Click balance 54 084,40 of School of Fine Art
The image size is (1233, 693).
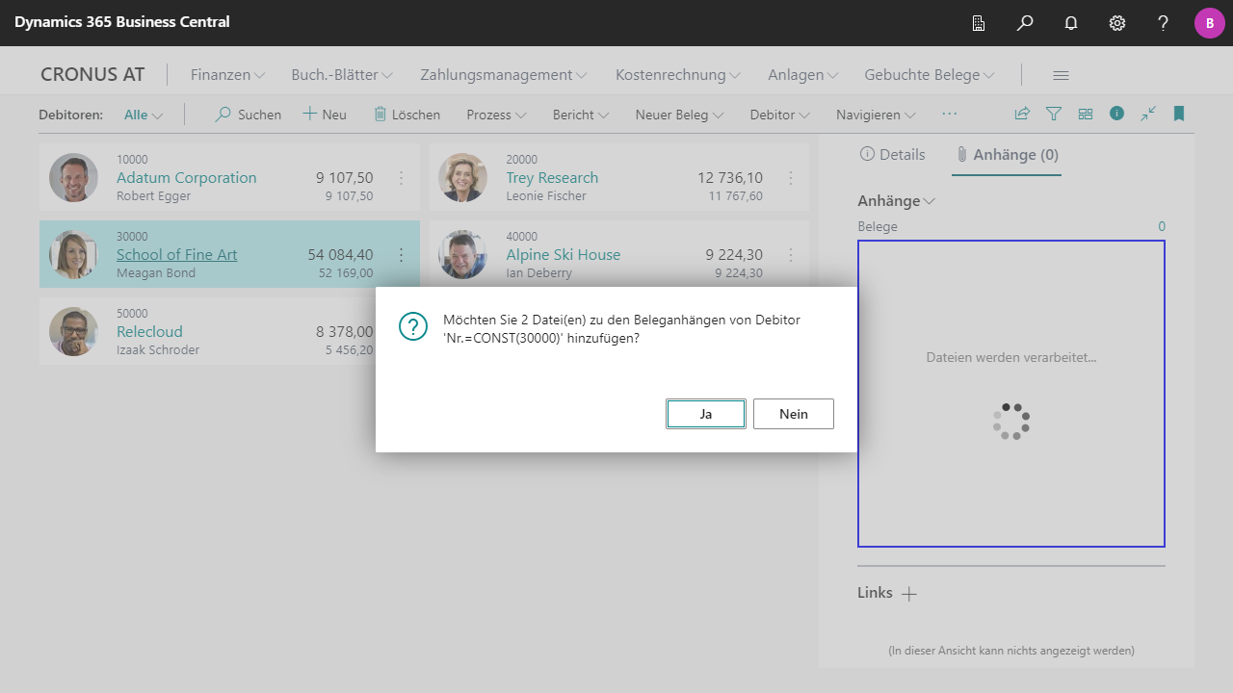pos(340,255)
